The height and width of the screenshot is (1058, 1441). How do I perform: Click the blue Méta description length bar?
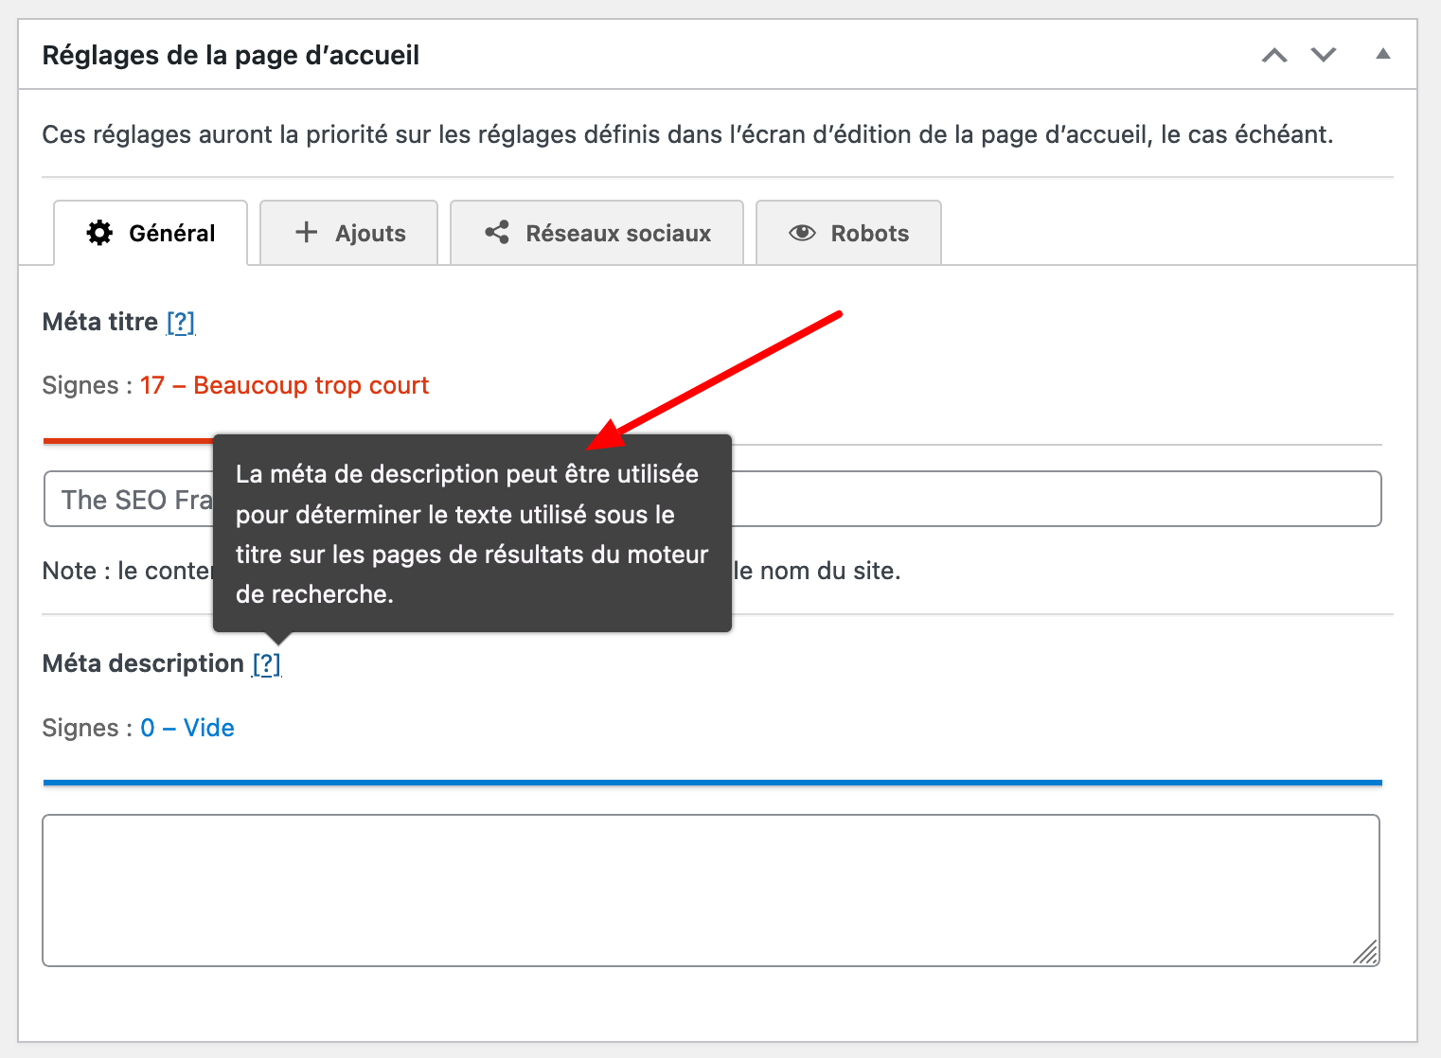coord(710,783)
